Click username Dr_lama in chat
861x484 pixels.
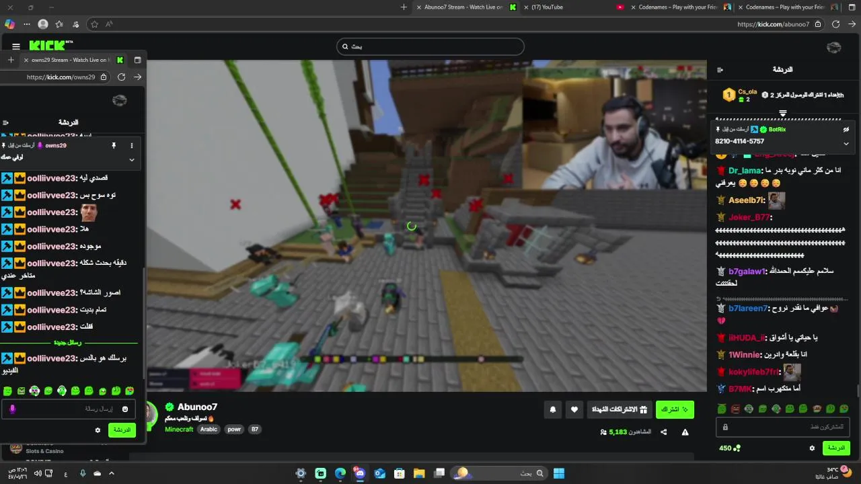[x=745, y=171]
